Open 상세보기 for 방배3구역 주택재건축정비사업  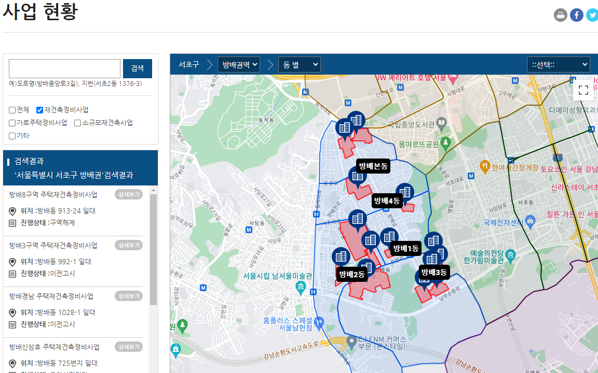[x=129, y=245]
